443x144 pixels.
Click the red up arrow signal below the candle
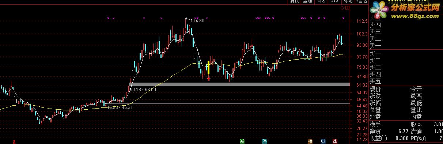pos(208,78)
